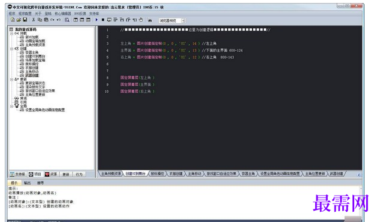The height and width of the screenshot is (222, 380).
Task: Switch to the 提示 output tab
Action: [x=14, y=183]
